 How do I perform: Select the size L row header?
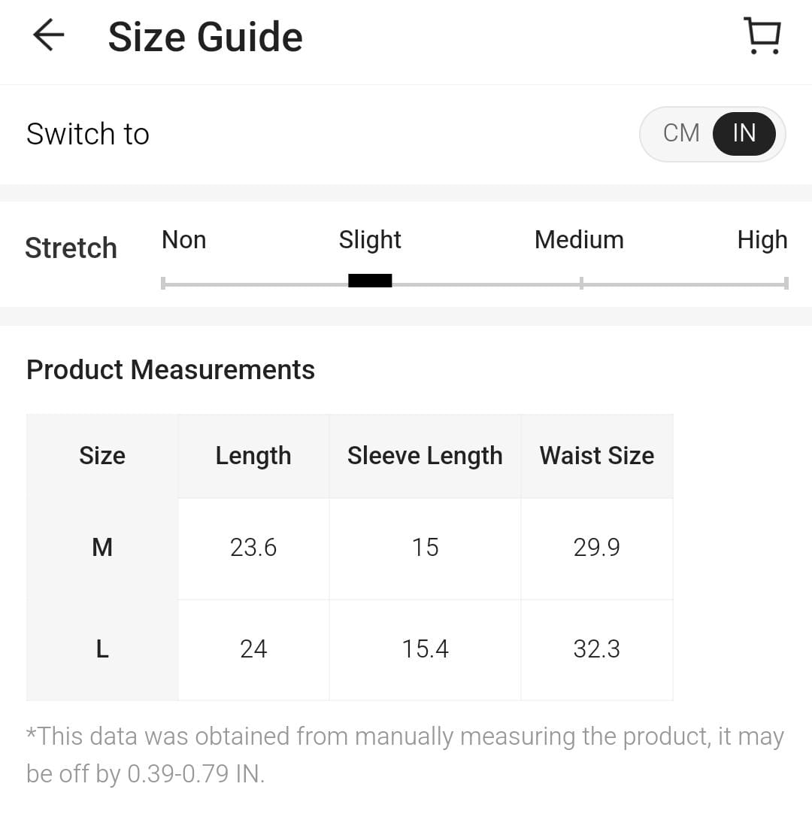[x=102, y=648]
